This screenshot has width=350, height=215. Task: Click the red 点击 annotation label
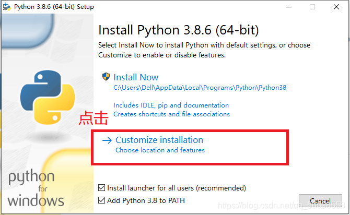tap(93, 119)
